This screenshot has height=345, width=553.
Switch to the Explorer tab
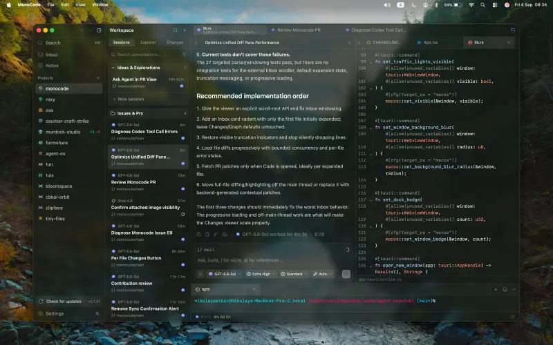pos(148,42)
